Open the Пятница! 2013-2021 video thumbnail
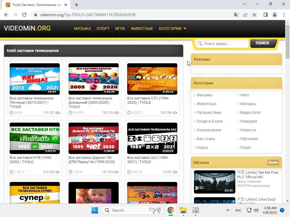 pos(35,79)
